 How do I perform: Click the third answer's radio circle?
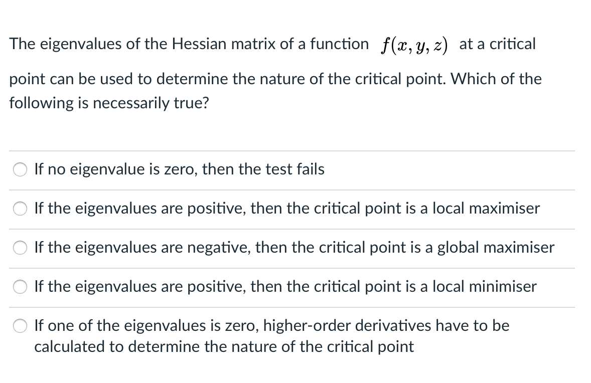[20, 247]
